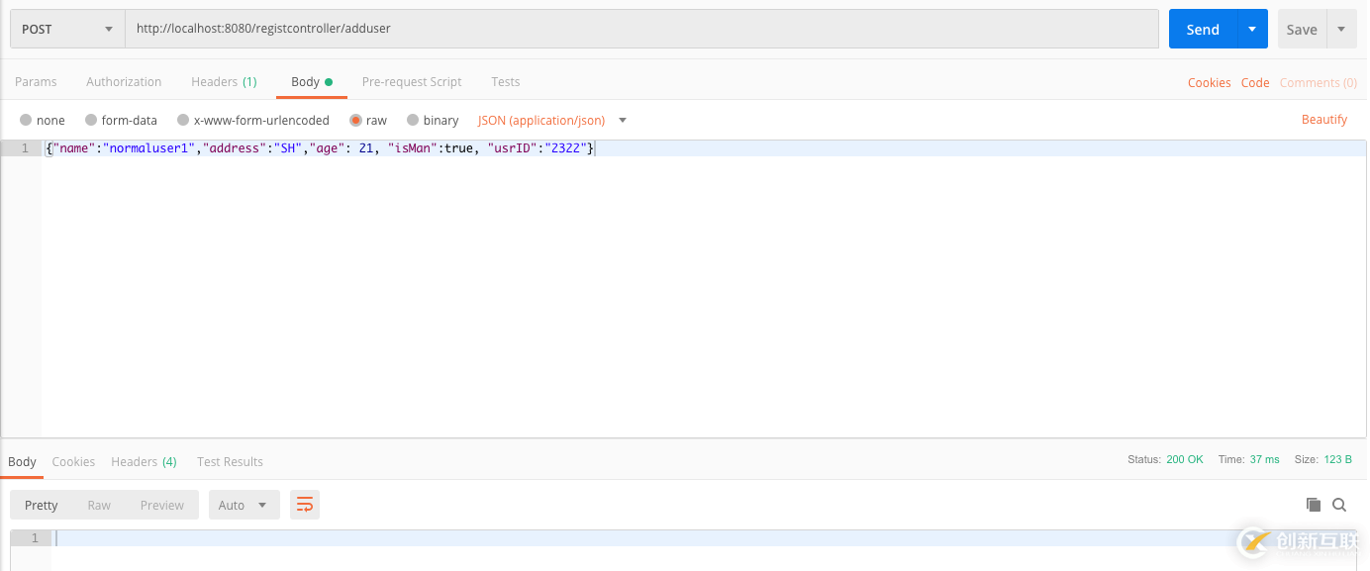Screen dimensions: 1370x571
Task: Switch to the Tests tab
Action: point(505,81)
